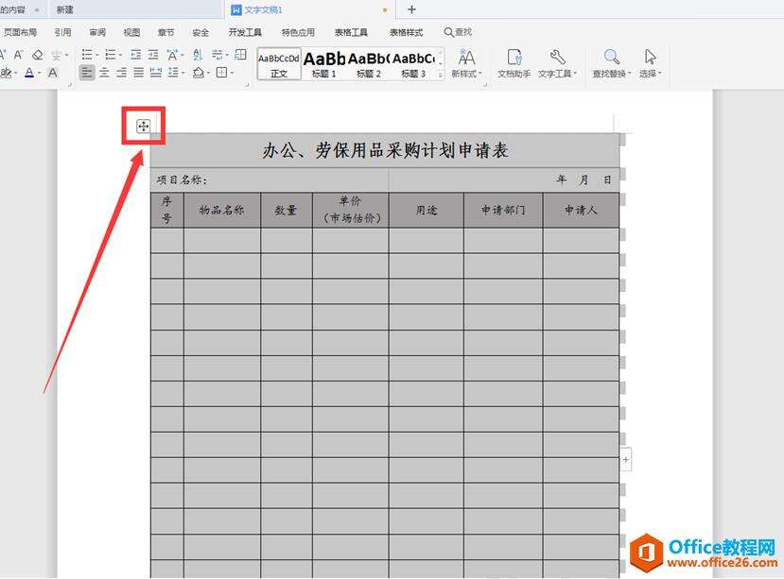
Task: Toggle justify alignment button
Action: tap(138, 73)
